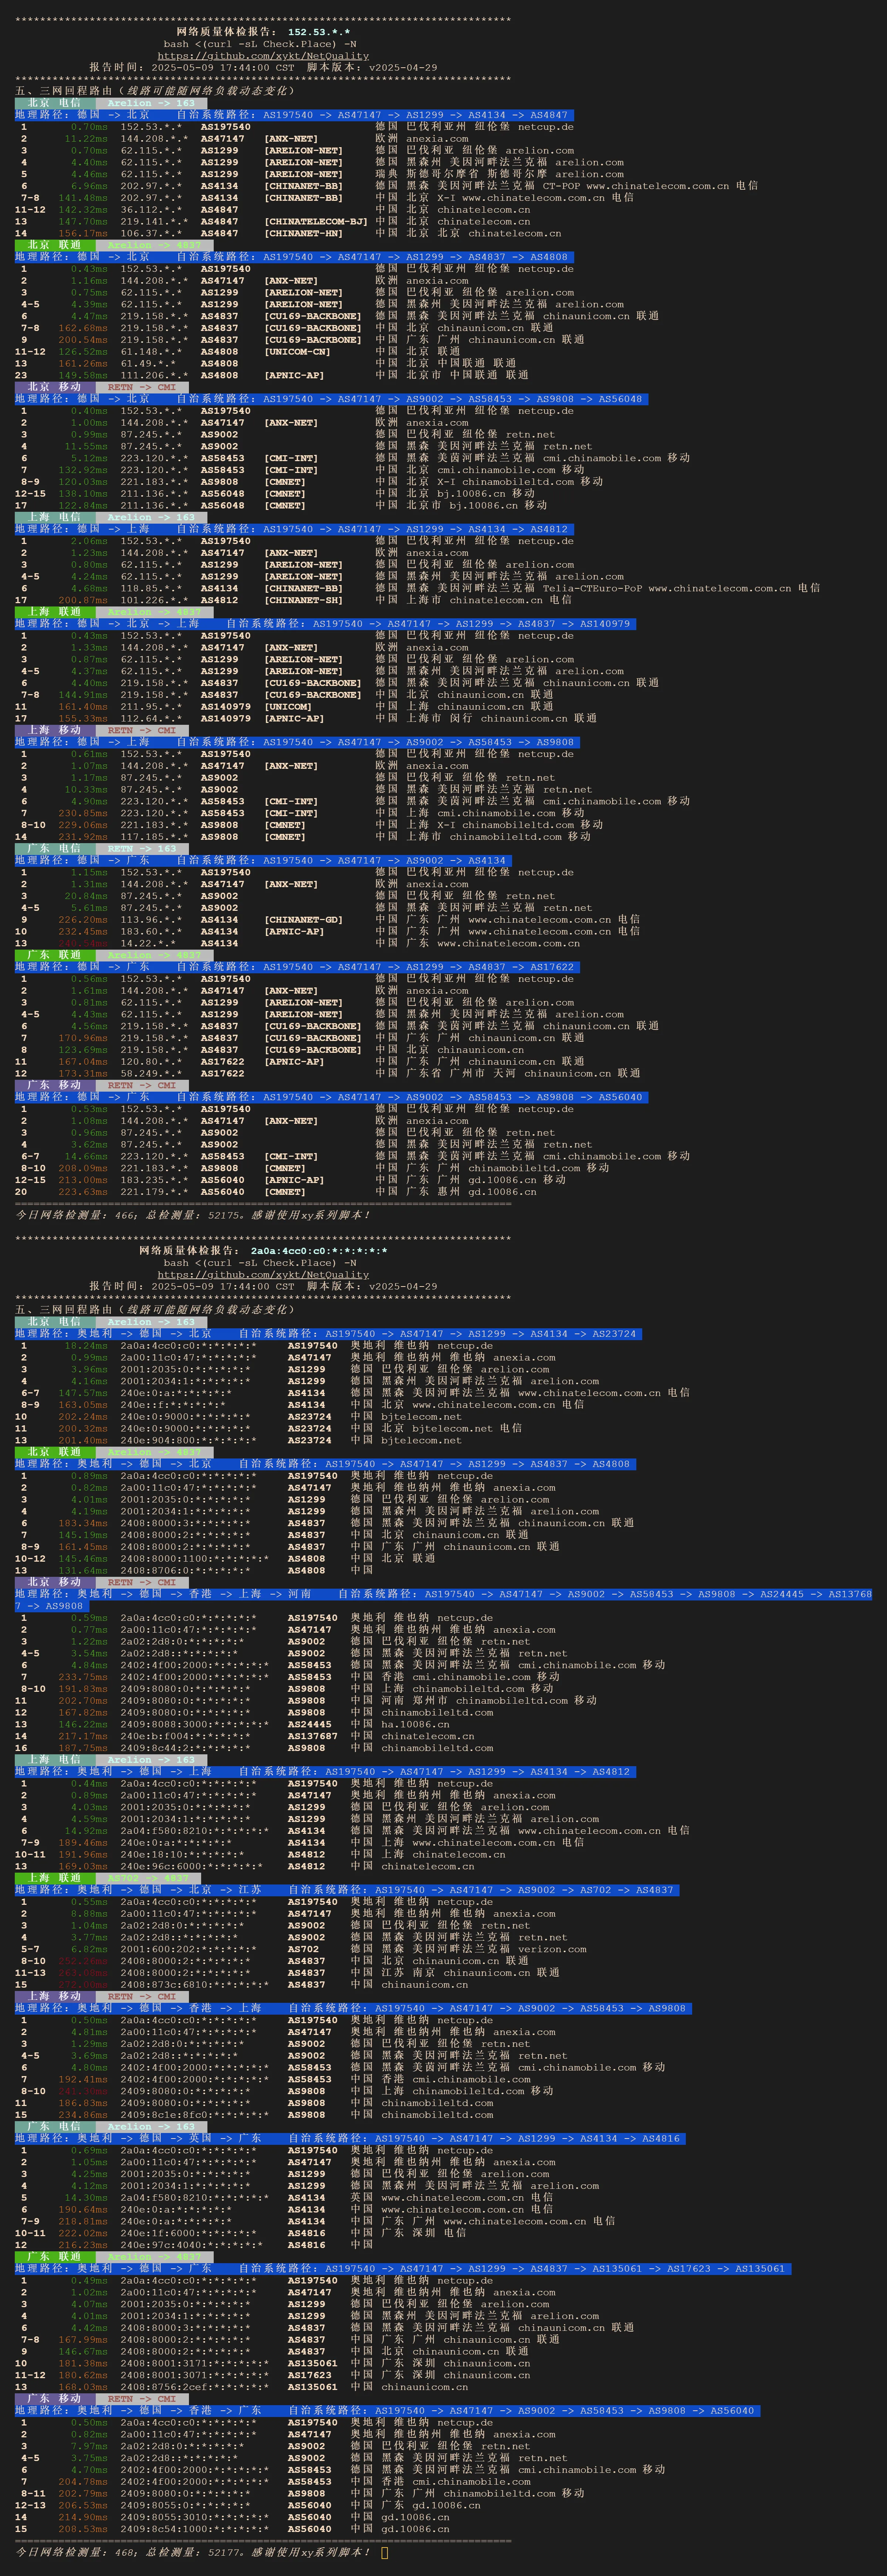Click the IPv6 address 2409:8c1e:8fc0:*:*:*:*:*
Screen dimensions: 887x2576
tap(194, 2115)
